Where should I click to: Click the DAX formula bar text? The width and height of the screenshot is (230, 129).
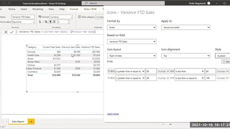click(x=57, y=32)
